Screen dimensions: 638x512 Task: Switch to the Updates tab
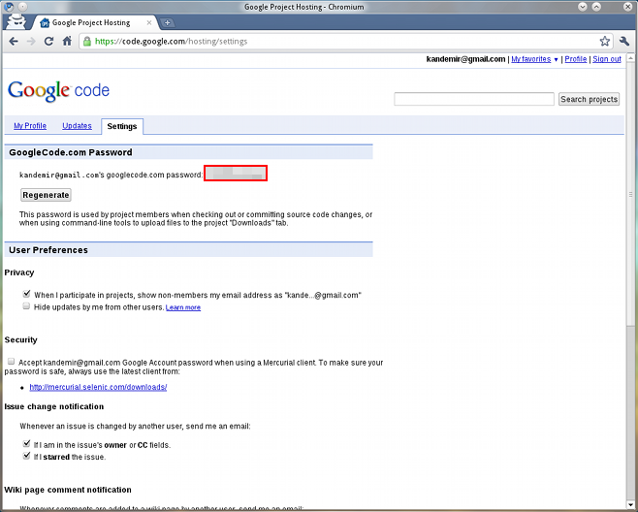pos(77,126)
